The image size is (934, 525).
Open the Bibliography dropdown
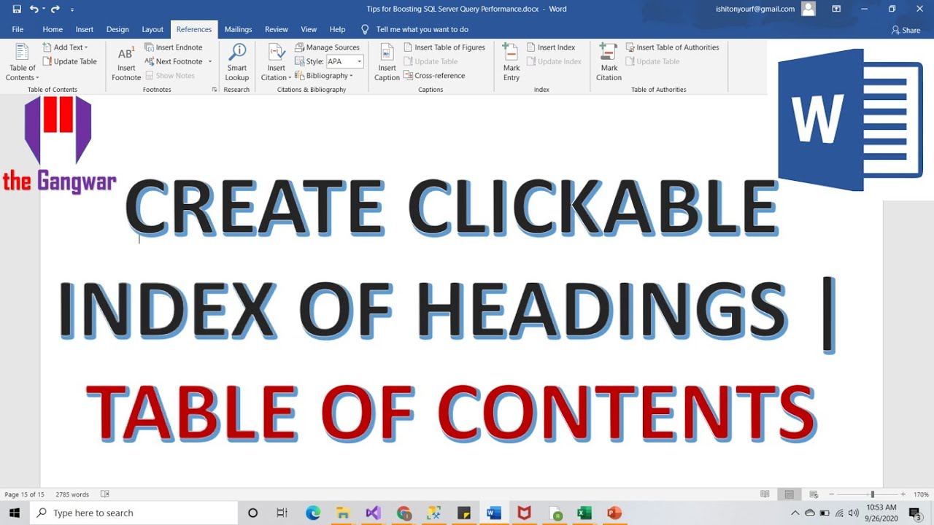point(324,76)
